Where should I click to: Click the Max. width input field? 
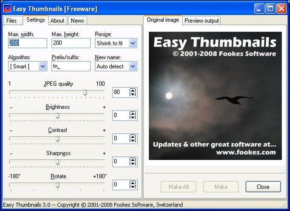click(28, 43)
